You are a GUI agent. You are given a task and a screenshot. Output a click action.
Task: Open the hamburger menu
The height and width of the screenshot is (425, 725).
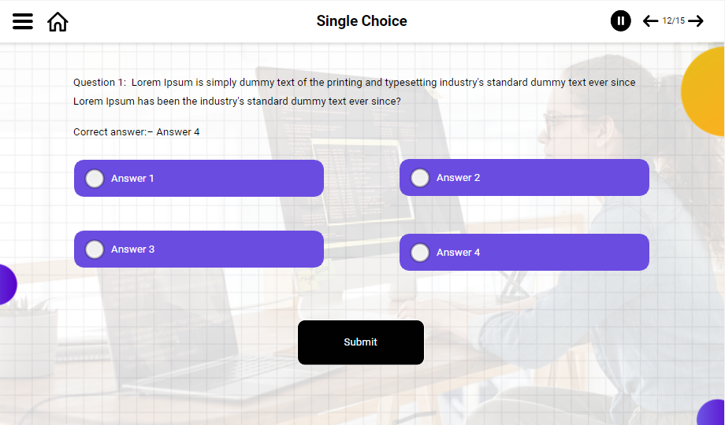point(23,21)
